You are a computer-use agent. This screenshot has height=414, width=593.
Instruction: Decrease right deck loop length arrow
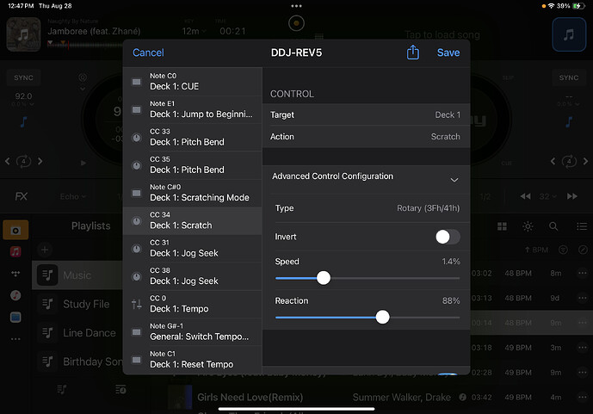tap(553, 161)
